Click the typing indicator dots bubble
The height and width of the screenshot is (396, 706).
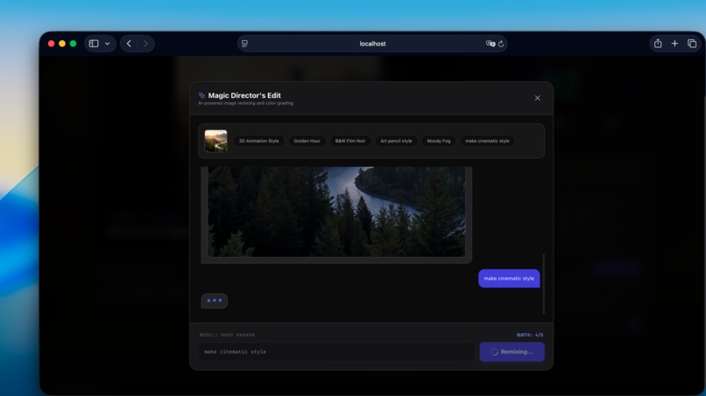pos(215,300)
